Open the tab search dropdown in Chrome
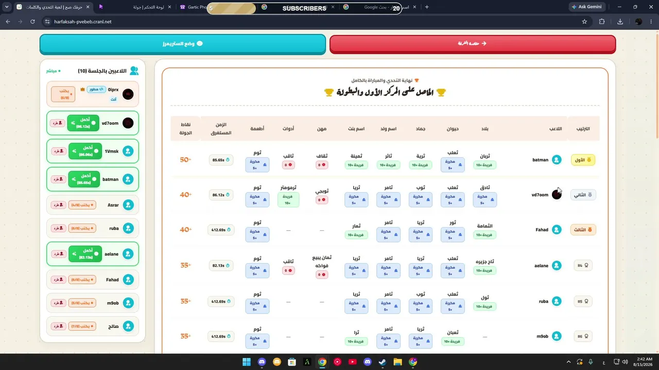Viewport: 659px width, 370px height. click(x=7, y=7)
